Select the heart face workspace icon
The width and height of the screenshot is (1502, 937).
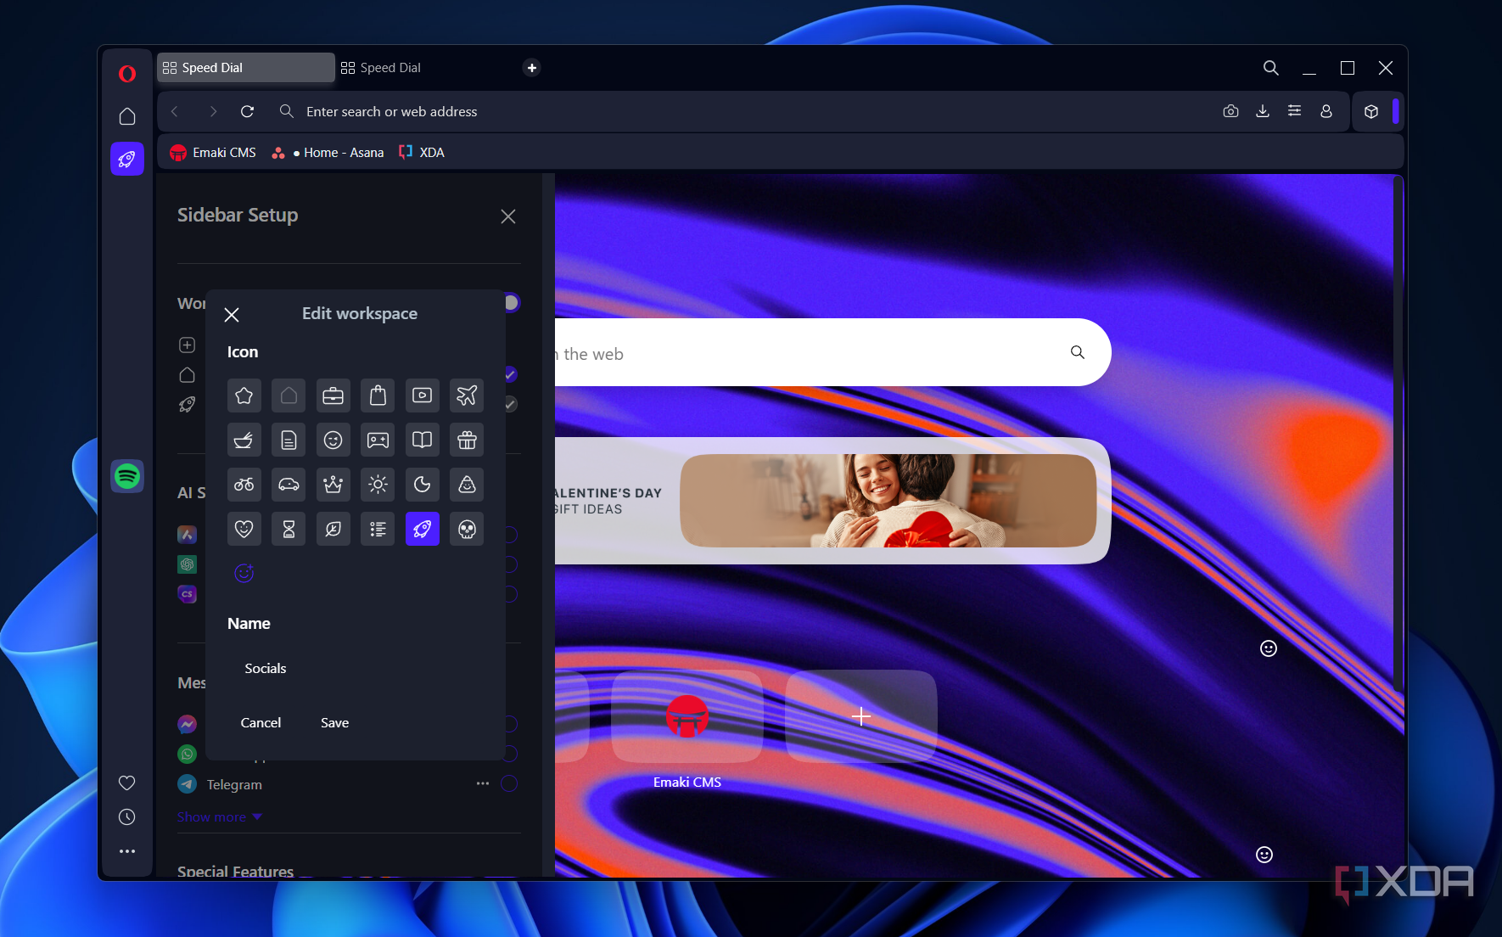244,529
